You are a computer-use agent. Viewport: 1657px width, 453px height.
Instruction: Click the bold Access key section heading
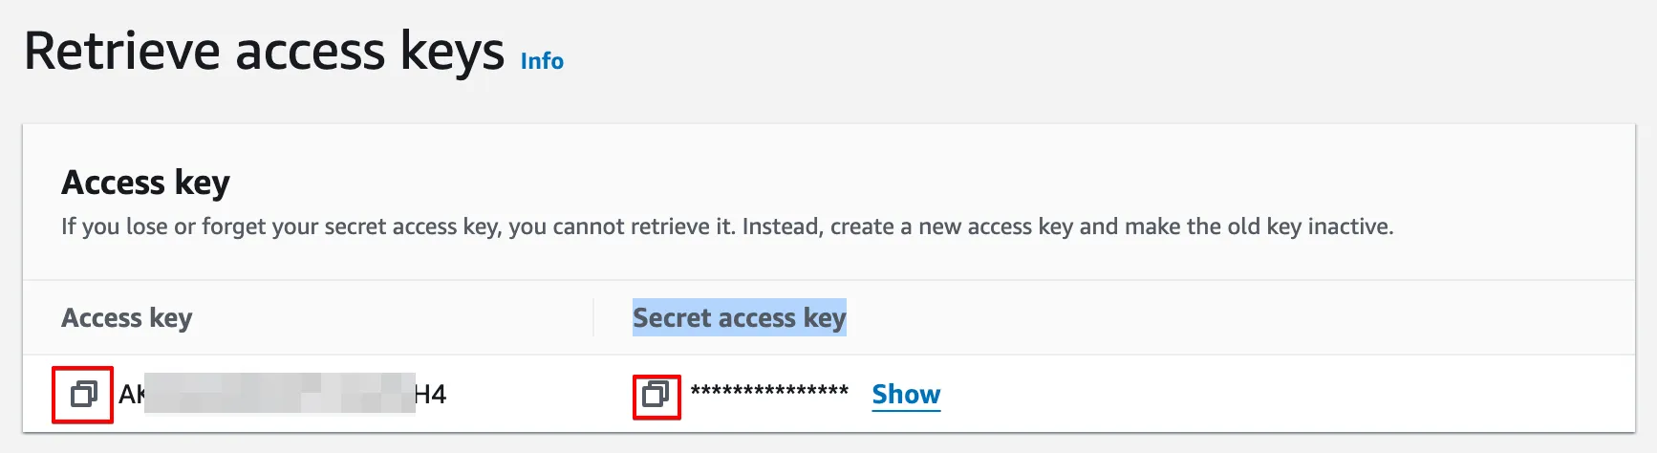[x=145, y=182]
